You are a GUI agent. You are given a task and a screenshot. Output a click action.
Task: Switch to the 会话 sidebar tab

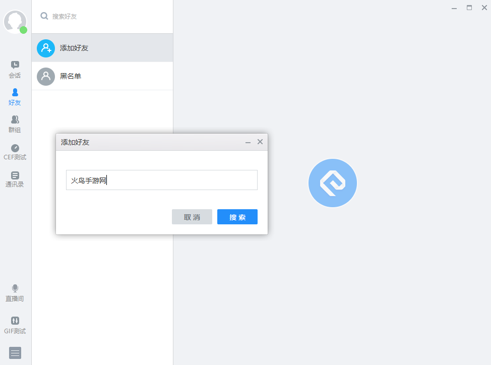click(15, 70)
